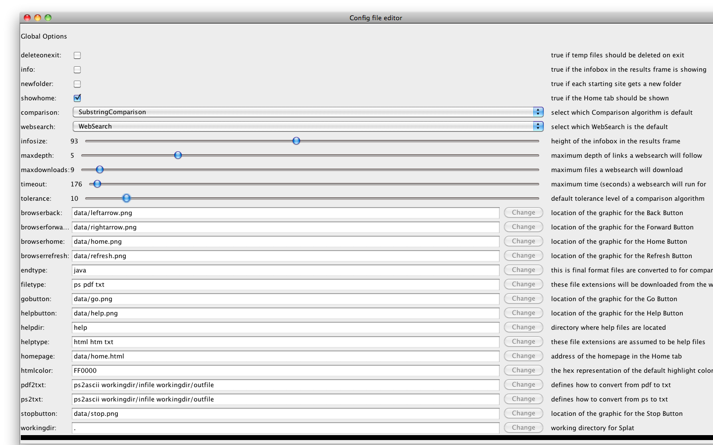Open the comparison algorithm dropdown

pos(308,112)
